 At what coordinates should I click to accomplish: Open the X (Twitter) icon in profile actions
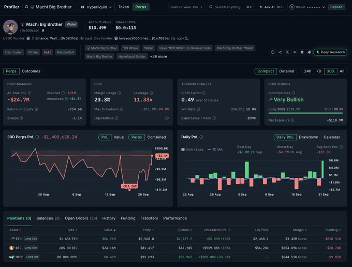[287, 52]
